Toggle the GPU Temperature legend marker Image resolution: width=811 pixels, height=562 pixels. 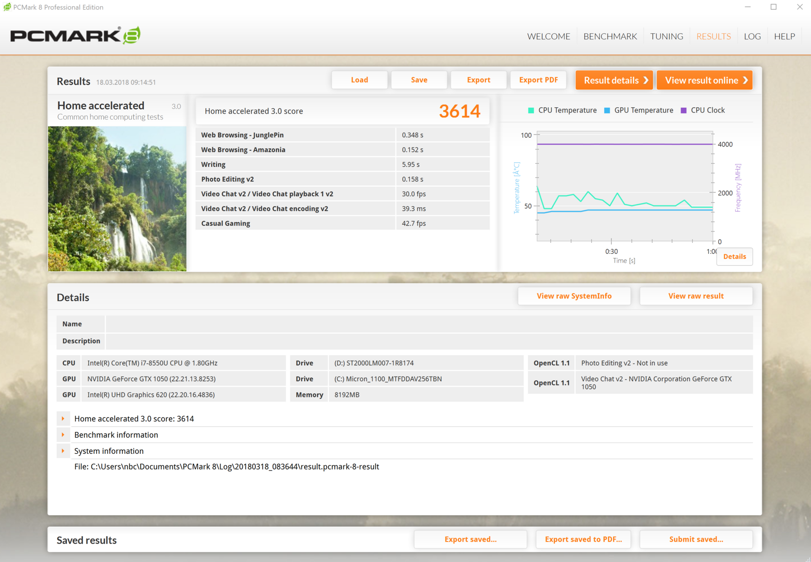coord(607,111)
